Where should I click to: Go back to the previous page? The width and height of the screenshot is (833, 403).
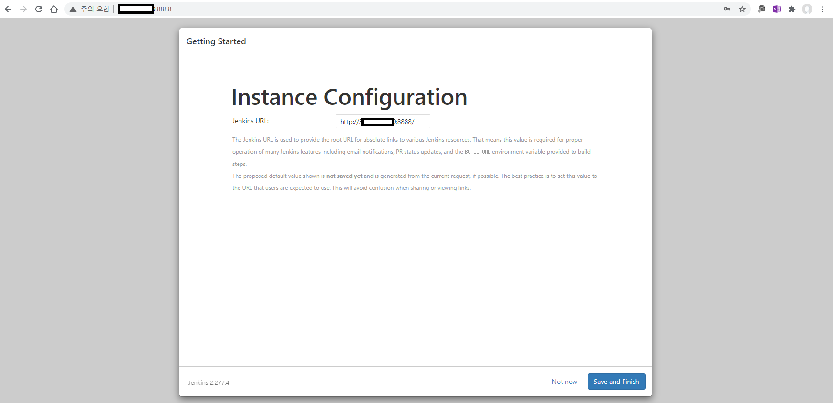(x=8, y=9)
